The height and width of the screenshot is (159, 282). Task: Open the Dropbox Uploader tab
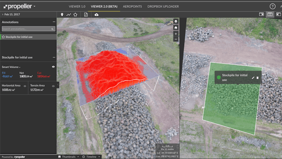click(x=163, y=6)
